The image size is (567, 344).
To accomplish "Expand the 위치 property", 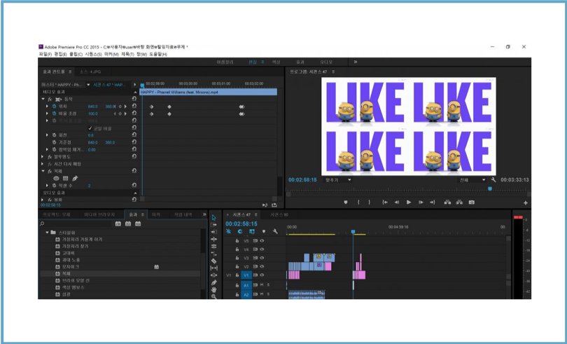I will tap(47, 106).
